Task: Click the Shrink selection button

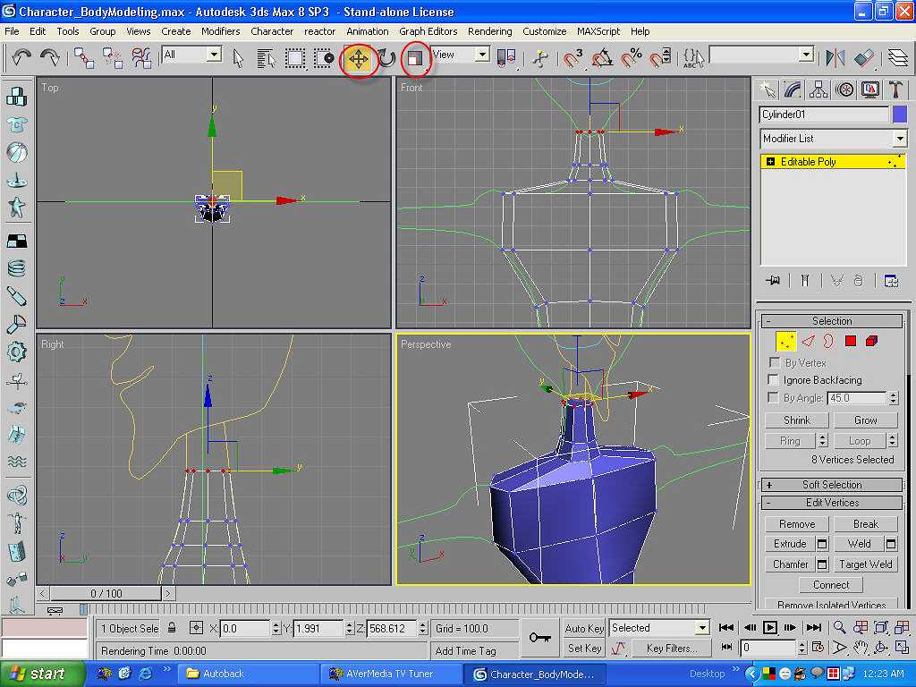Action: (x=797, y=420)
